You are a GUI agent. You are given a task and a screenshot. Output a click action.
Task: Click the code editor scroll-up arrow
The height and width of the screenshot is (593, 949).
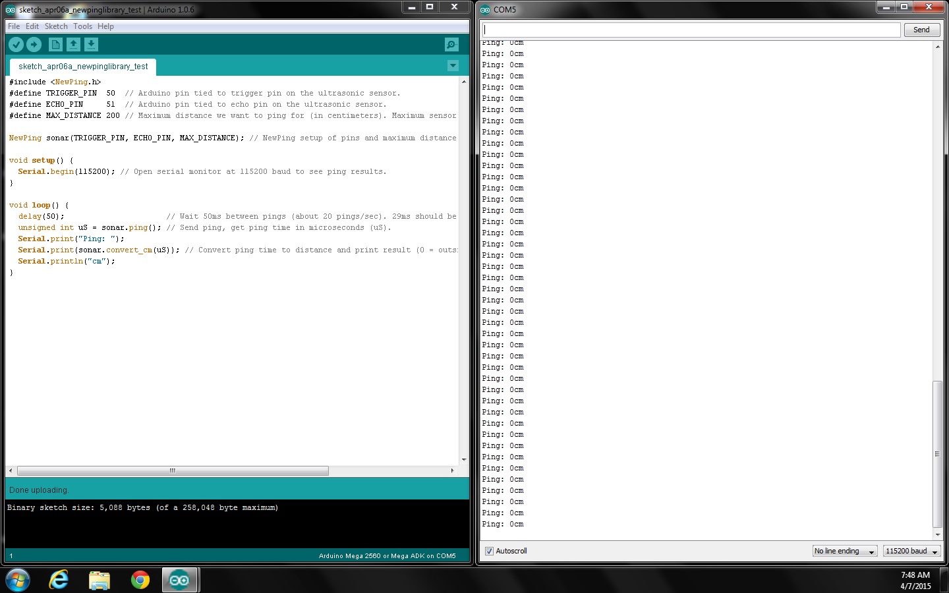(464, 82)
